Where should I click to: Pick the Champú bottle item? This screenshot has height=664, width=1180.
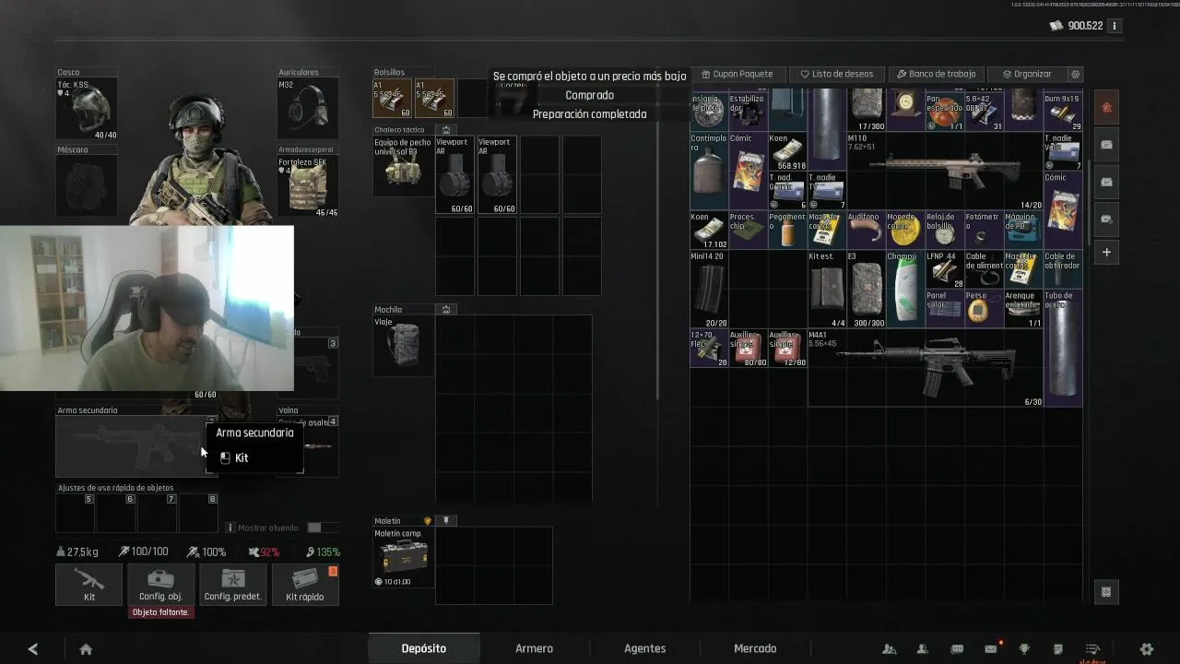click(x=905, y=289)
